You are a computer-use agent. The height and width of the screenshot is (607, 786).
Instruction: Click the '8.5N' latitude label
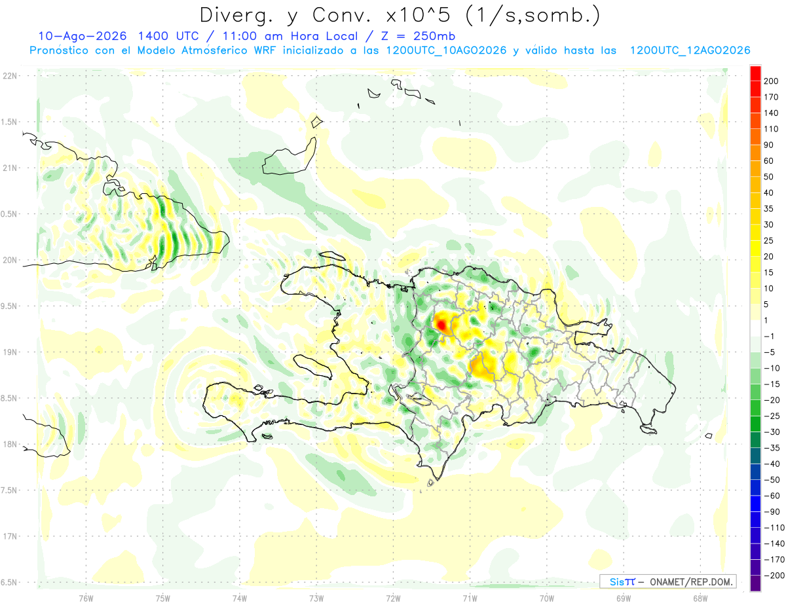pos(10,398)
